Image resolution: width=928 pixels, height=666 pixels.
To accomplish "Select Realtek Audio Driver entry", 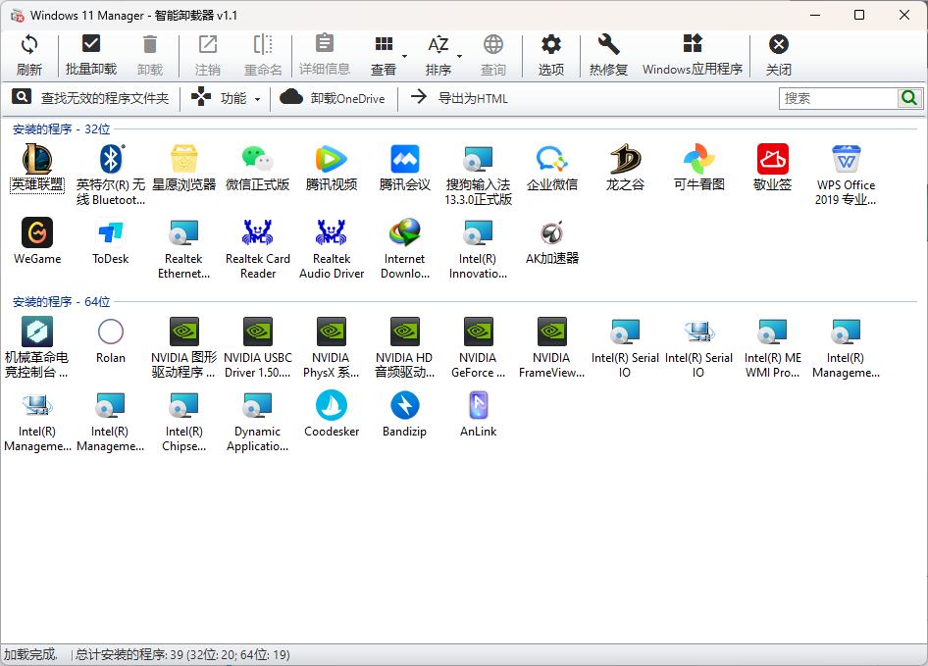I will (x=332, y=248).
